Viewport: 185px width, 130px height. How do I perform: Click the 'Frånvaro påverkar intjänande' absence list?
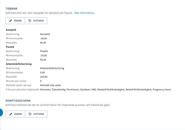pyautogui.click(x=105, y=90)
